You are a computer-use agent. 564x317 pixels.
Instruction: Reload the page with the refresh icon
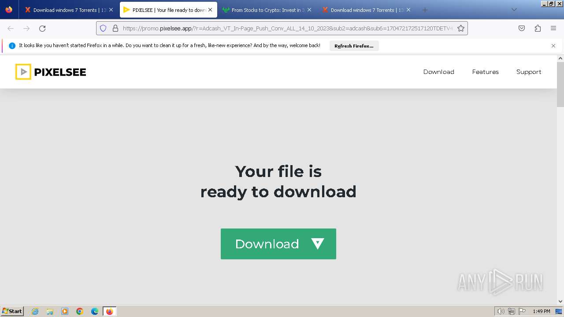pos(42,28)
